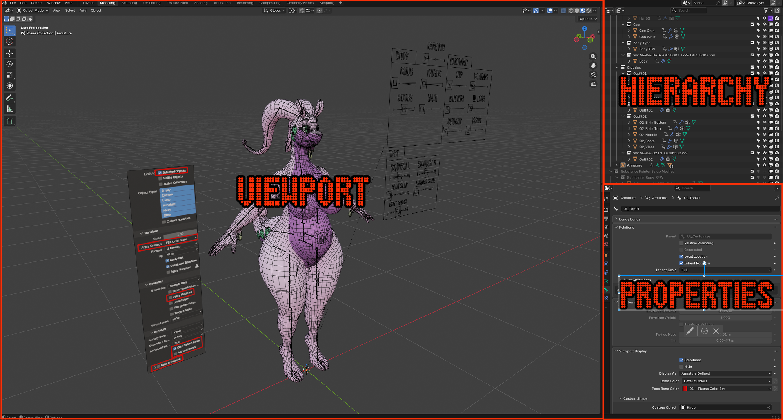Select the O2_Pants object in outliner
This screenshot has height=420, width=783.
pyautogui.click(x=647, y=141)
